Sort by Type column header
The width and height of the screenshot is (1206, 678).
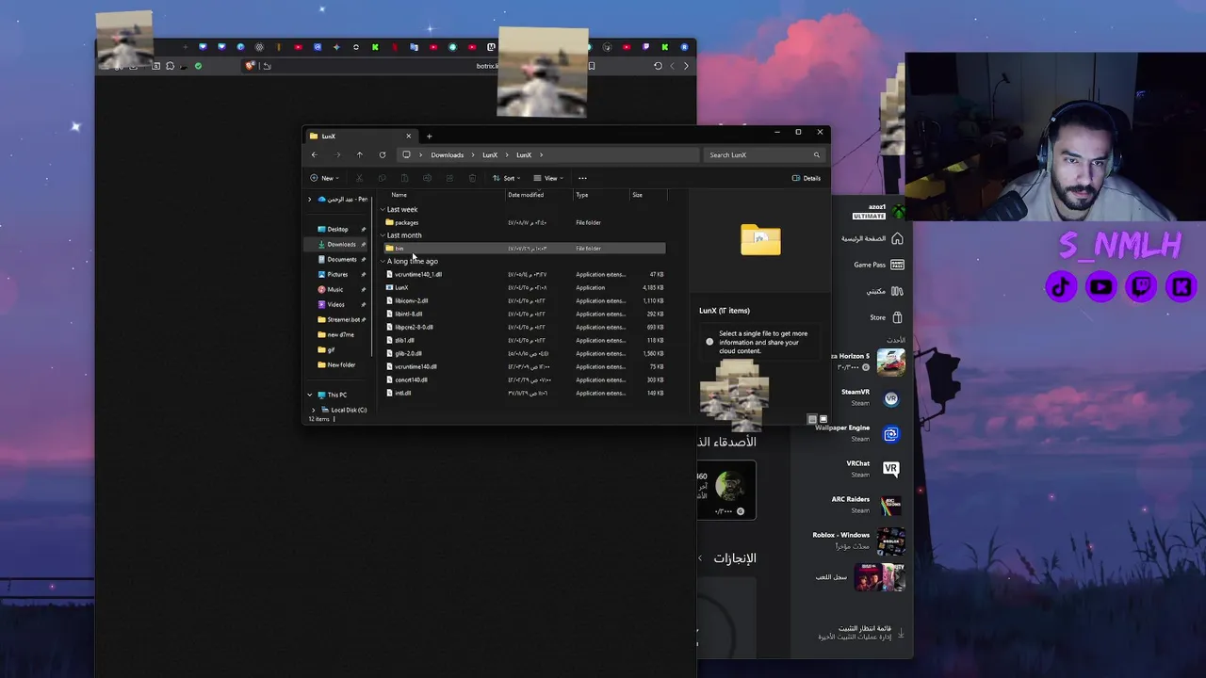[582, 195]
